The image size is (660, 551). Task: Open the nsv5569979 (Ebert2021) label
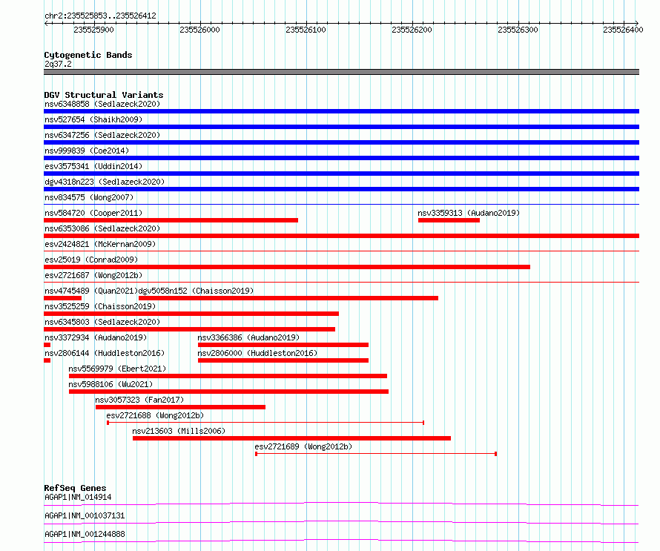pos(117,369)
